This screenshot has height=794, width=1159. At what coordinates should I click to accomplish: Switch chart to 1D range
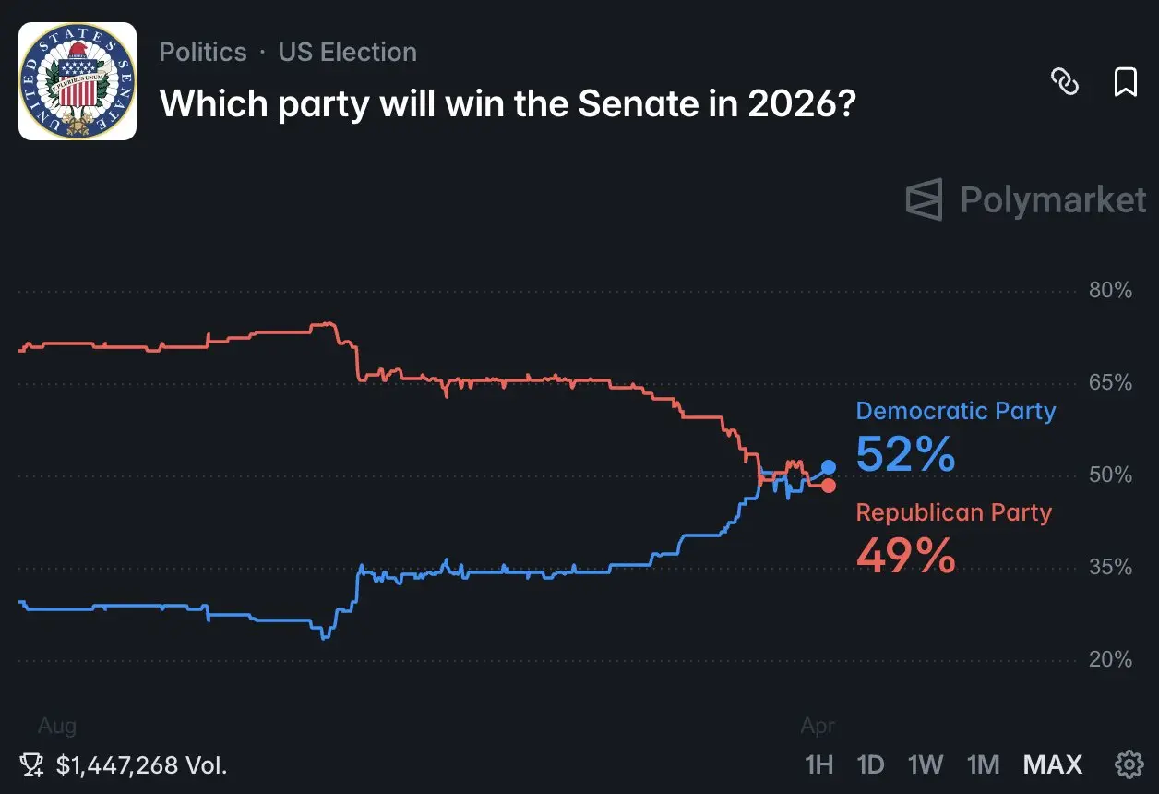click(x=870, y=764)
